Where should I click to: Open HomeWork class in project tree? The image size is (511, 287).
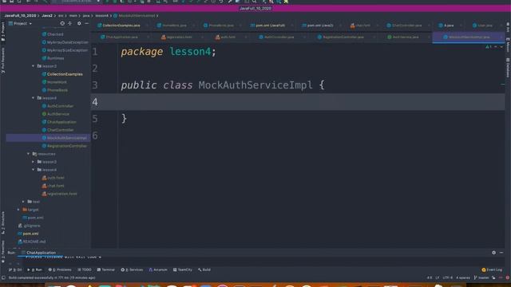point(54,82)
